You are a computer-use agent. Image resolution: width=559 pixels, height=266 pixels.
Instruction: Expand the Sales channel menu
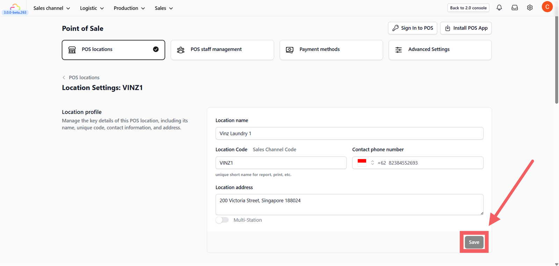[x=52, y=8]
